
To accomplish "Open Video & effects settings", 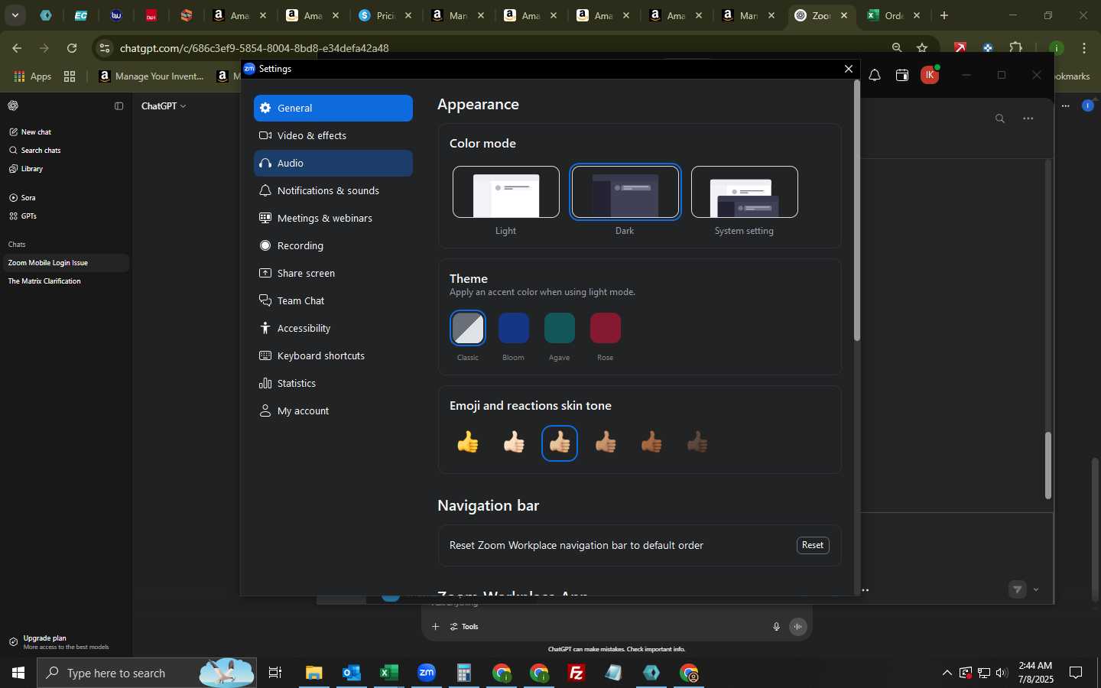I will [x=333, y=135].
